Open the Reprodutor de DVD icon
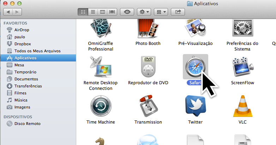 (148, 67)
